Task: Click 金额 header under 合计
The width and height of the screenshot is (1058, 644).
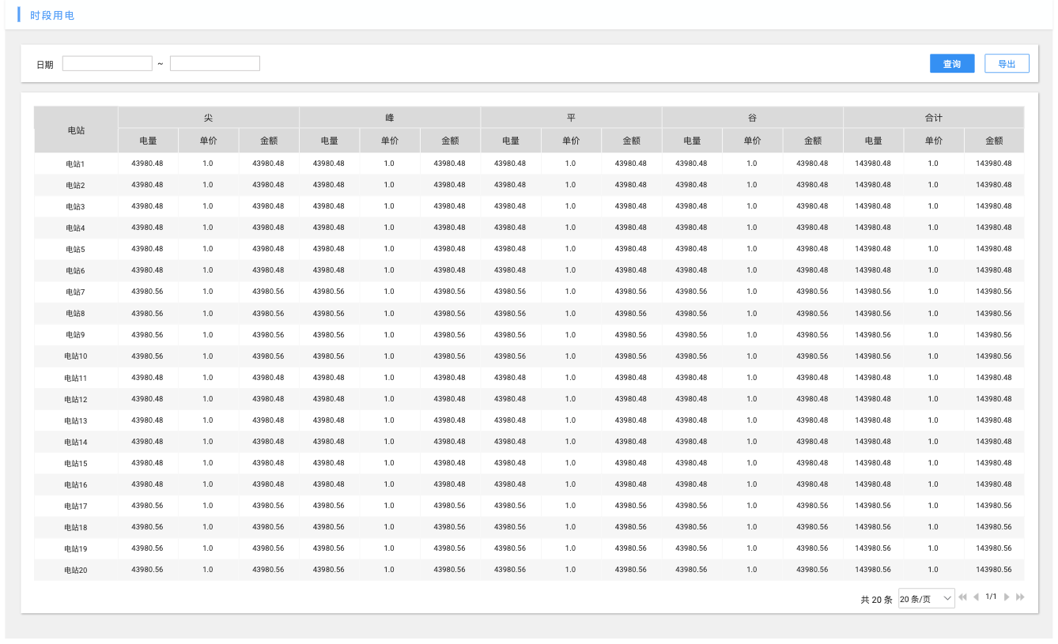Action: (x=994, y=141)
